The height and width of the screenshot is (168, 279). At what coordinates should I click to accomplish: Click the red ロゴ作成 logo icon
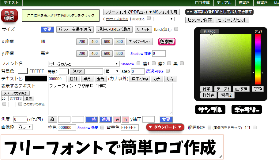click(9, 15)
